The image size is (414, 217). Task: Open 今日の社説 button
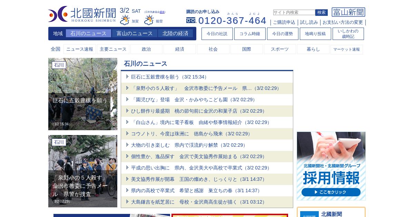tap(217, 34)
